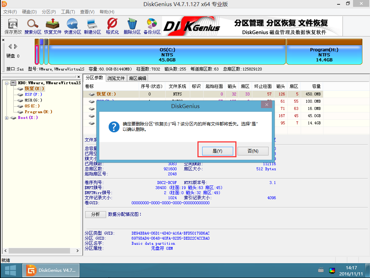Screen dimensions: 370x278
Task: Click the 删除分区 delete partition icon
Action: pyautogui.click(x=132, y=26)
